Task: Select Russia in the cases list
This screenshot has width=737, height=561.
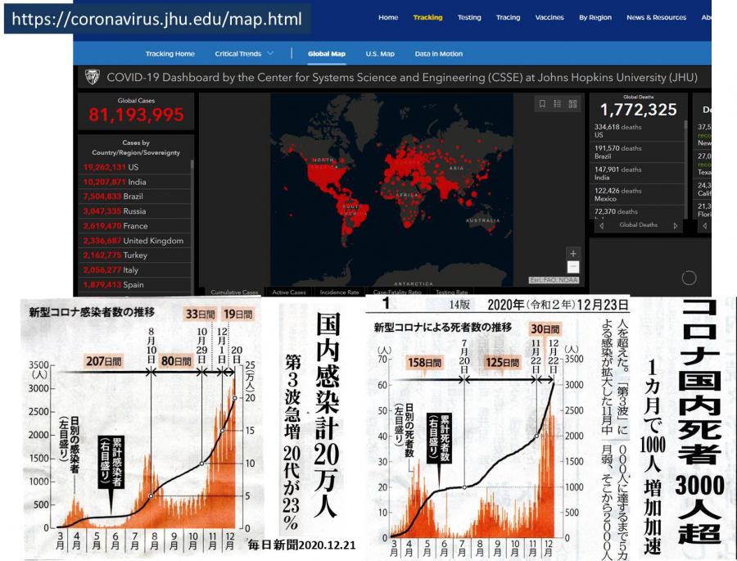Action: point(136,211)
